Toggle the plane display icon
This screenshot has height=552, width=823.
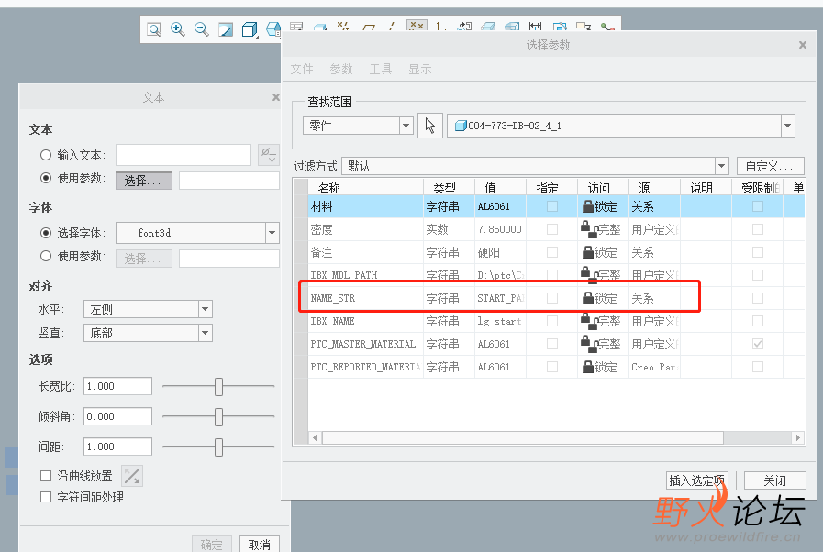click(x=369, y=27)
